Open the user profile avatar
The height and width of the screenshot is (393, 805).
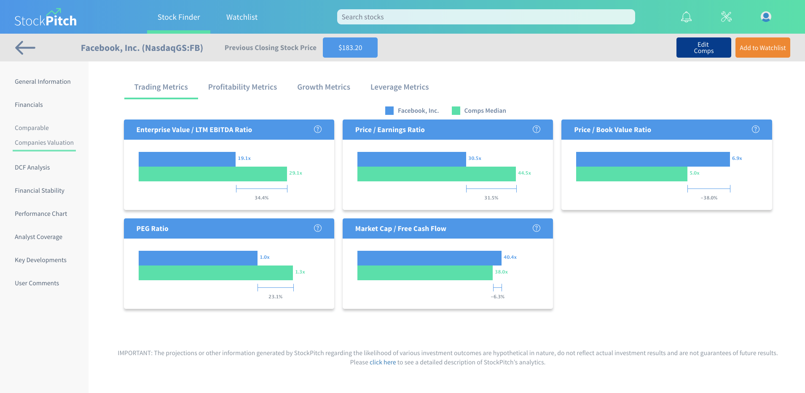(766, 17)
